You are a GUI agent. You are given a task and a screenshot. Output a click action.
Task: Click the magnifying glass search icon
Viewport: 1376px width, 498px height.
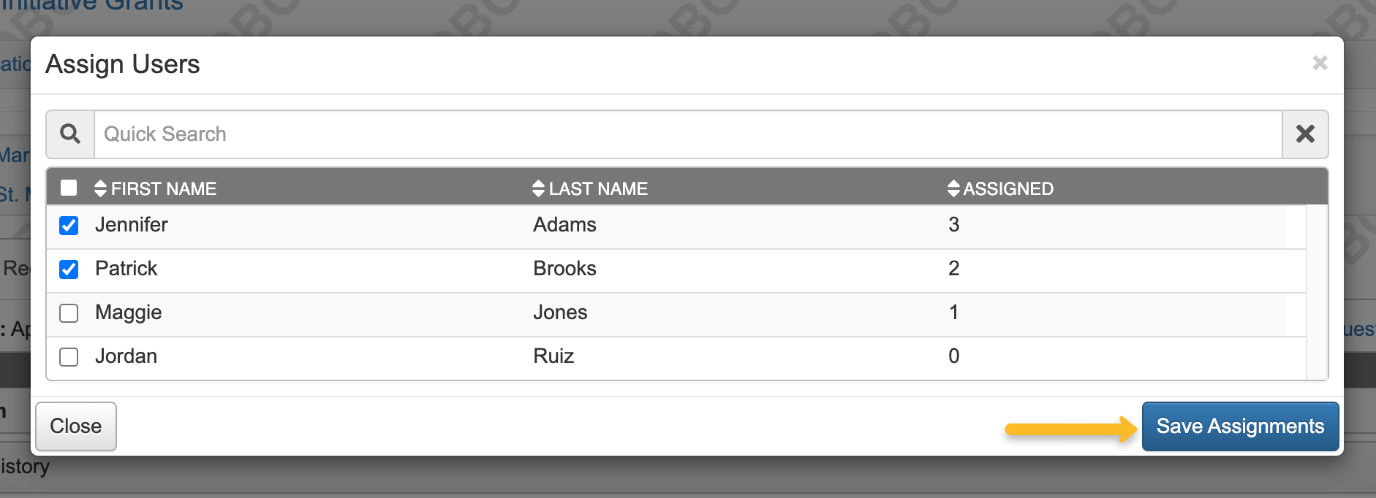[x=70, y=134]
